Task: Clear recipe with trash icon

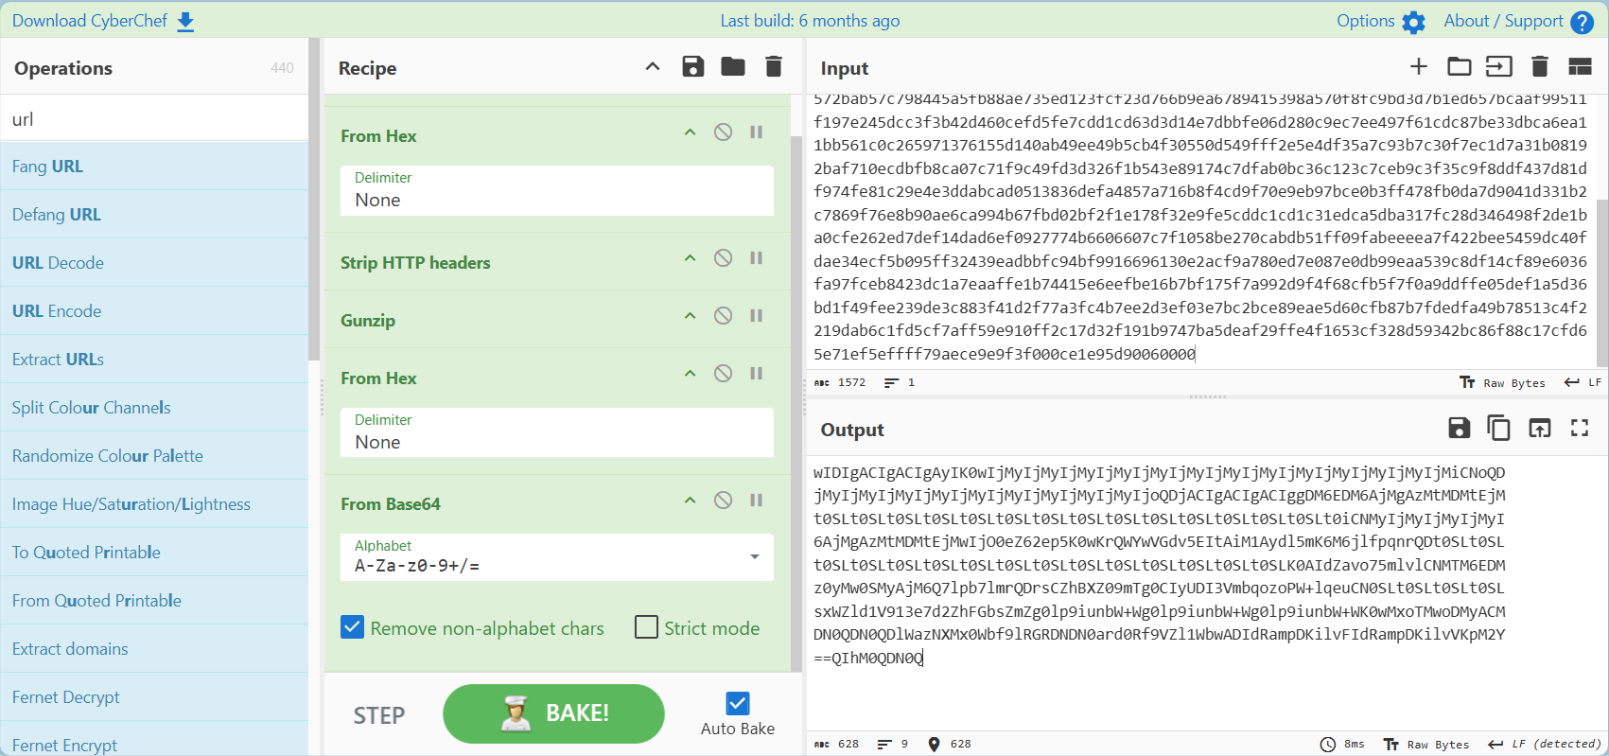Action: tap(774, 66)
